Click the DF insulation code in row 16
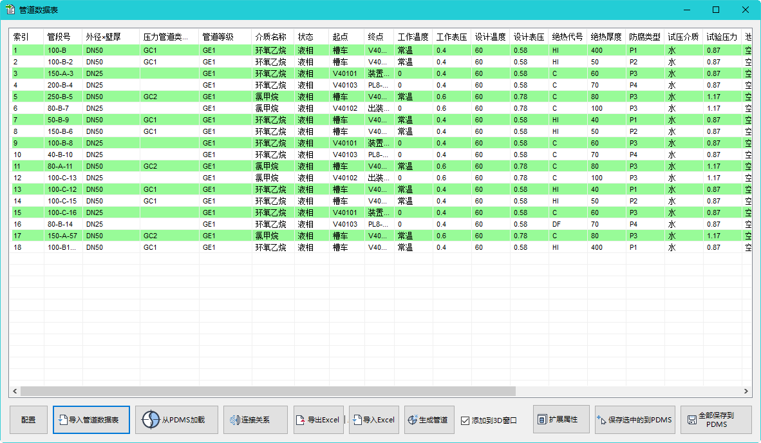Image resolution: width=761 pixels, height=443 pixels. point(567,224)
